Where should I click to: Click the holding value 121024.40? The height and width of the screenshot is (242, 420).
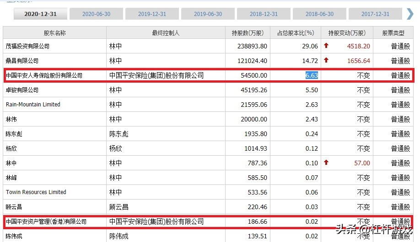pyautogui.click(x=252, y=61)
